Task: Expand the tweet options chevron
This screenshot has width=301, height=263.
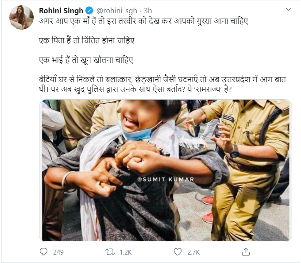Action: click(x=288, y=9)
